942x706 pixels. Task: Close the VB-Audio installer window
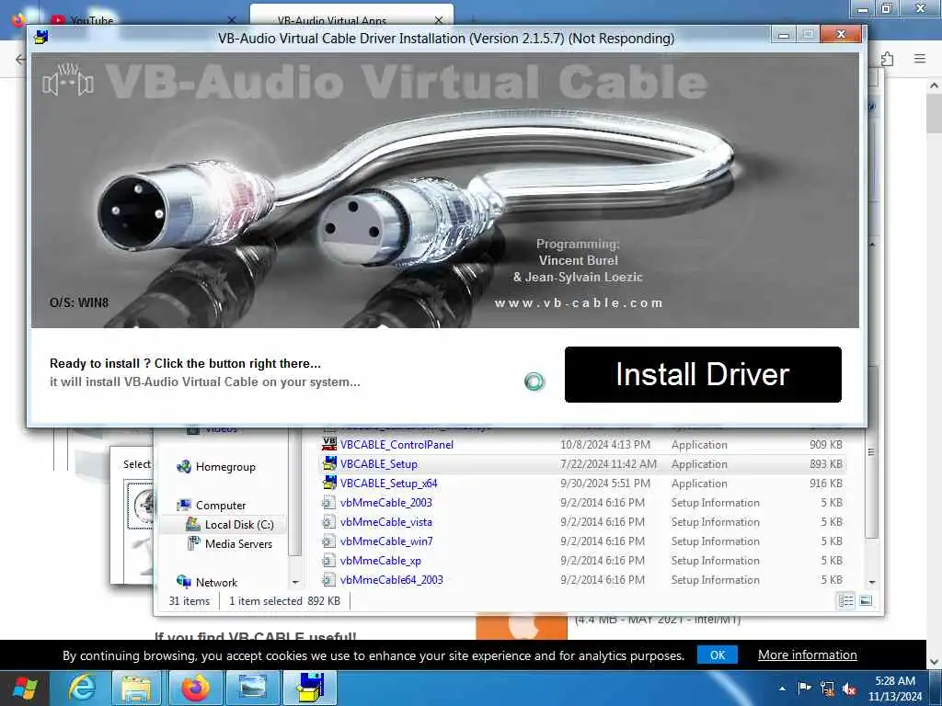point(841,34)
